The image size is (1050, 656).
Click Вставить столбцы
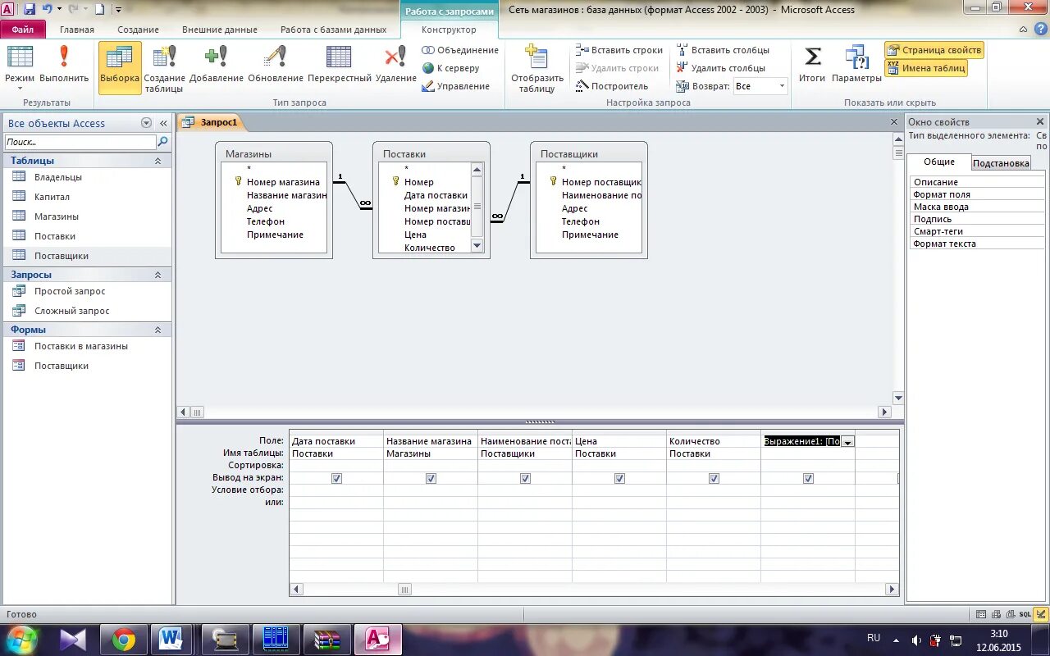[x=723, y=50]
